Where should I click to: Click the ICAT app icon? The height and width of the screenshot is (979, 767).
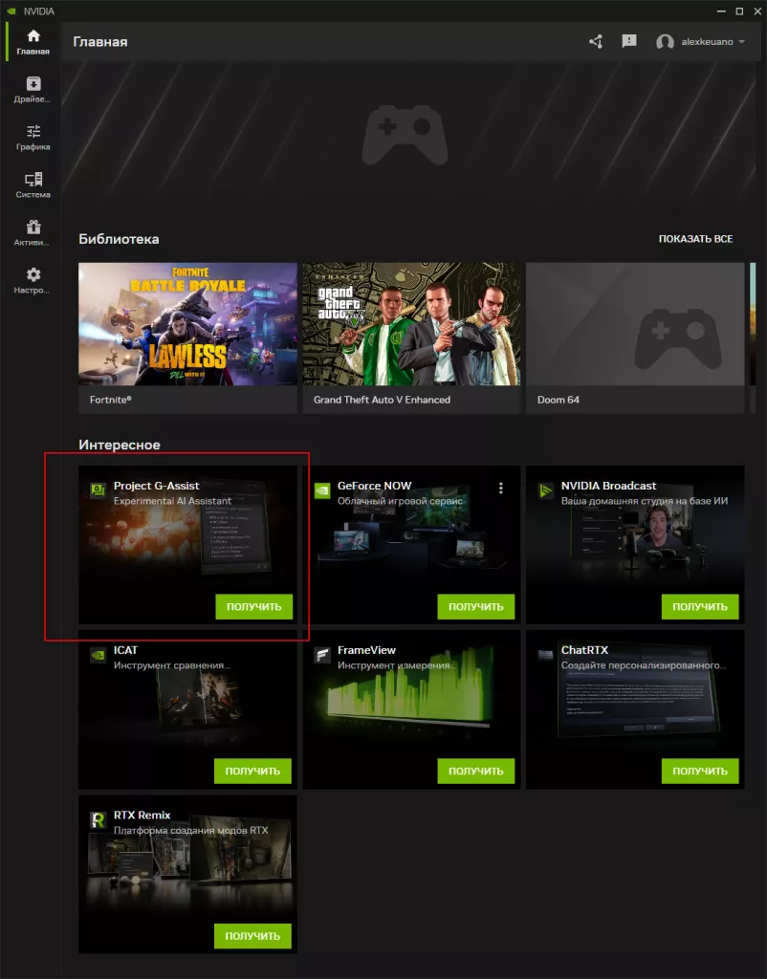coord(99,655)
